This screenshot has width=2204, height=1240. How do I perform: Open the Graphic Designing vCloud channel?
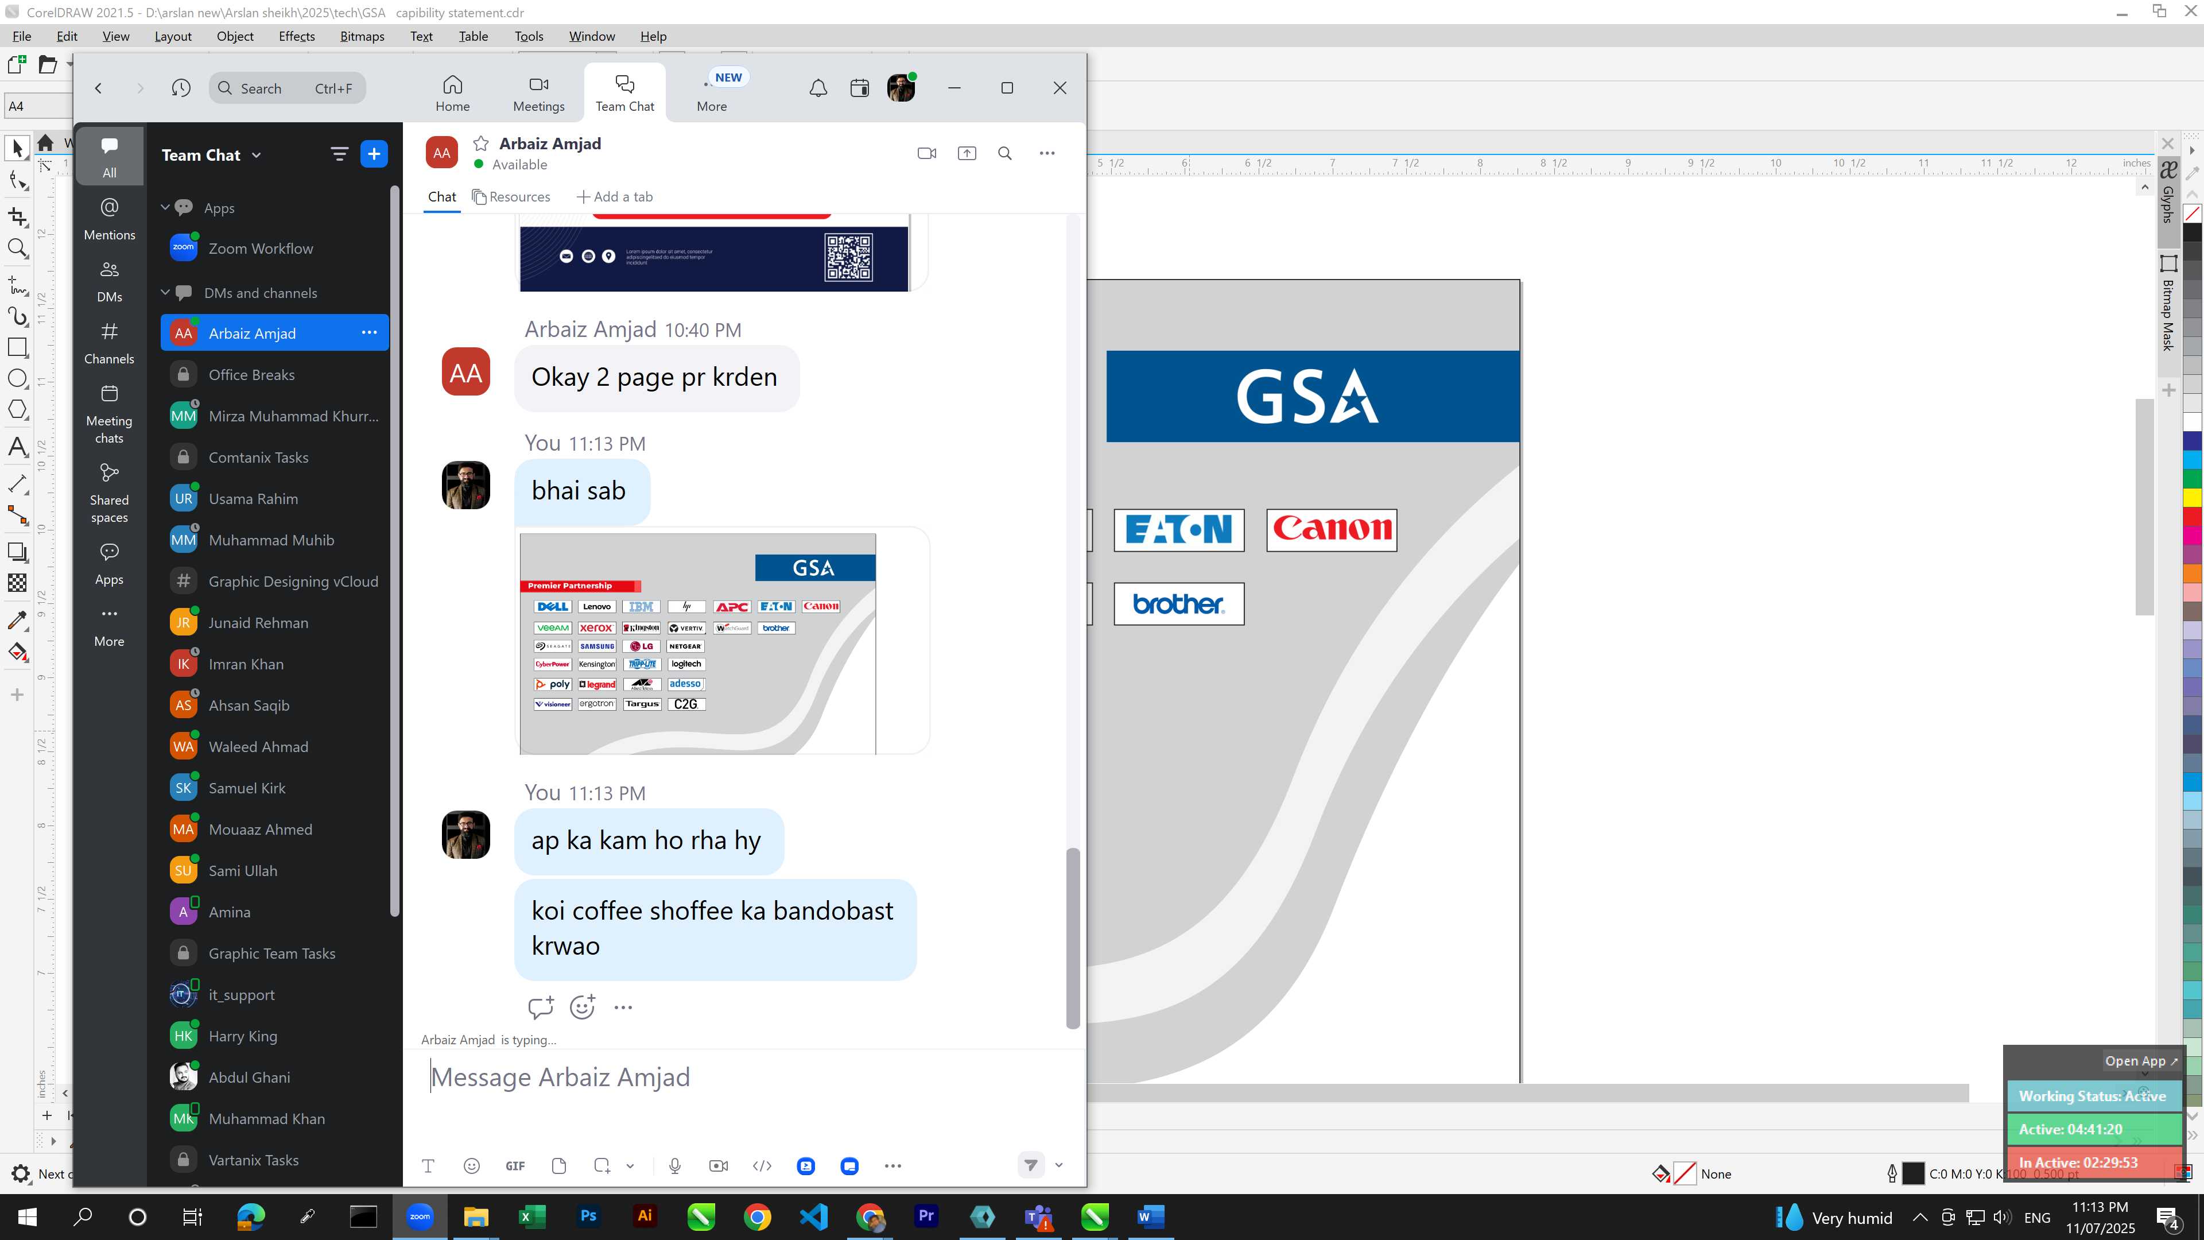click(275, 581)
